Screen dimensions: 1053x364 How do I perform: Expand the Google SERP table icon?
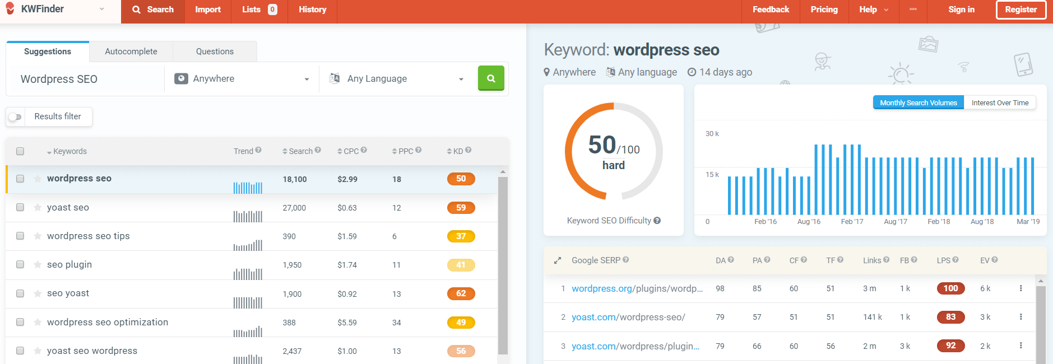pyautogui.click(x=558, y=260)
